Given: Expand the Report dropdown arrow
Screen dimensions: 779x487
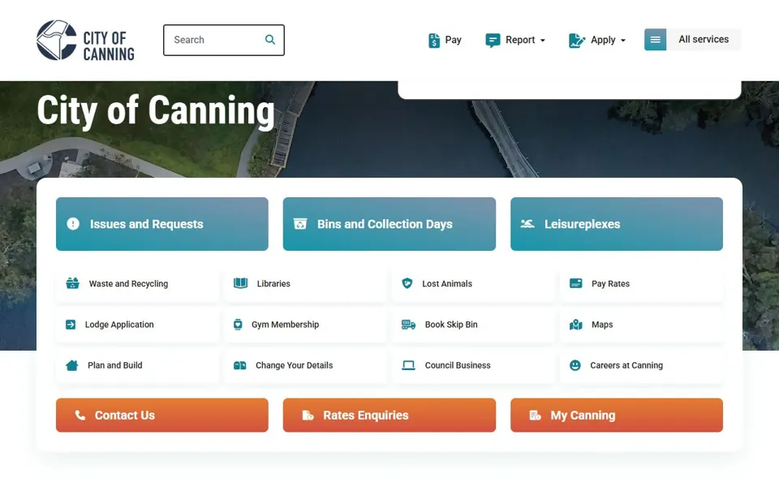Looking at the screenshot, I should tap(543, 41).
